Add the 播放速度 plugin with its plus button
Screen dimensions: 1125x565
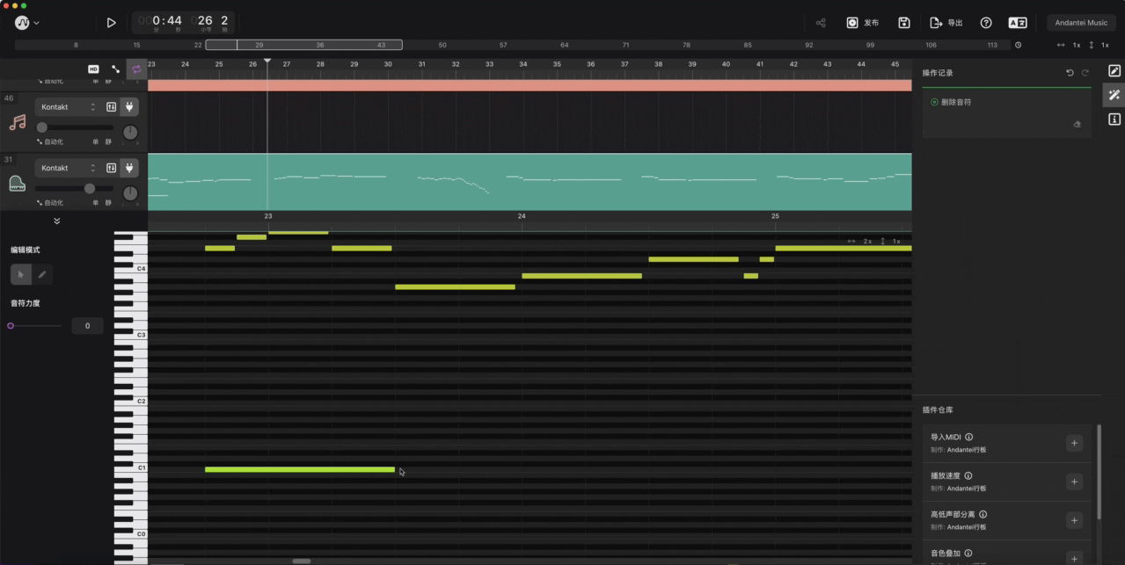(1074, 482)
